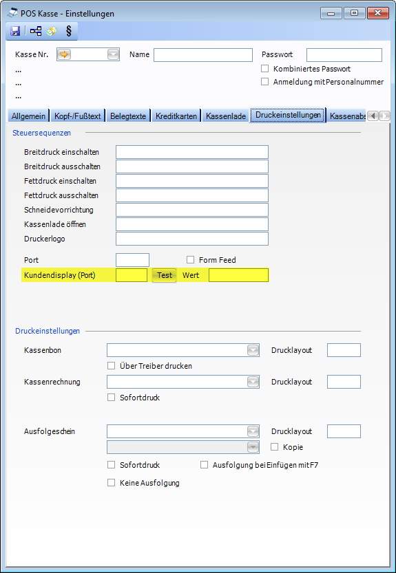Click the Kassenrechnung Drucklayout field
396x573 pixels.
[x=344, y=382]
